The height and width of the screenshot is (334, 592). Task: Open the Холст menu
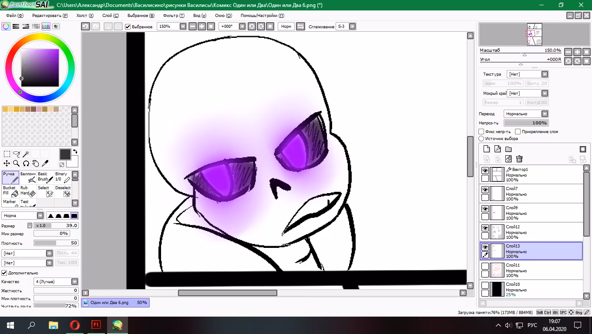(x=85, y=15)
